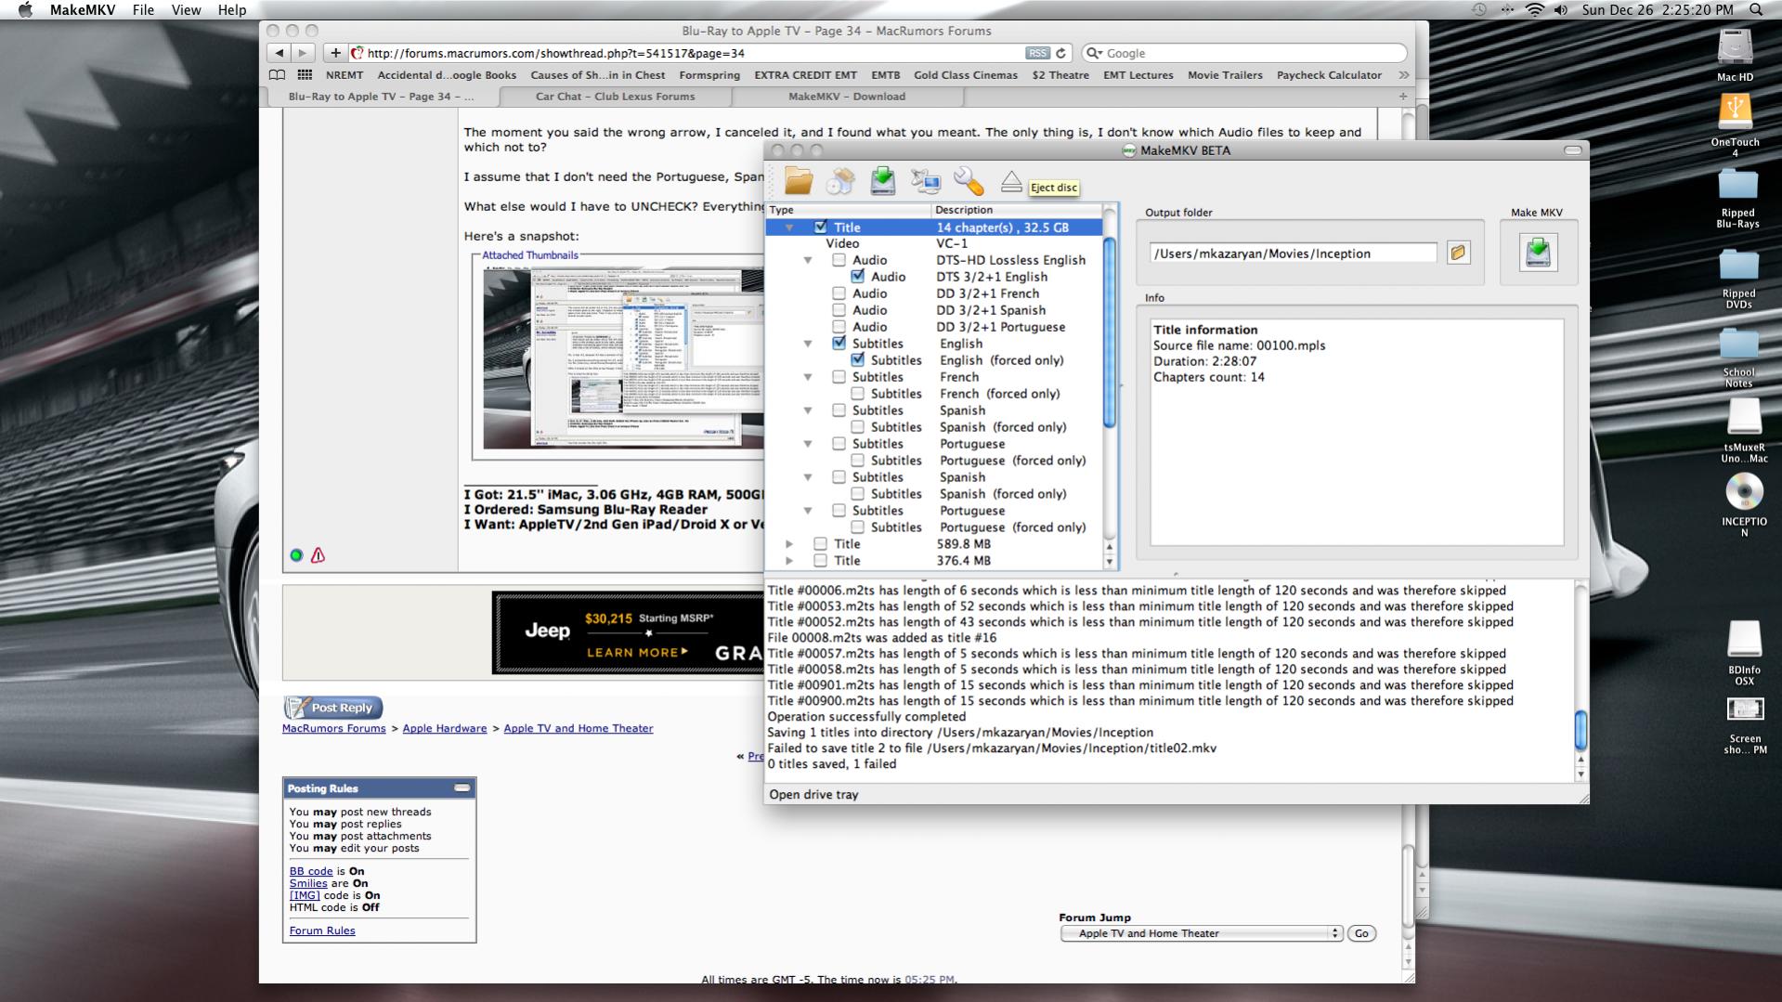This screenshot has height=1002, width=1782.
Task: Open the BB code link
Action: click(x=311, y=871)
